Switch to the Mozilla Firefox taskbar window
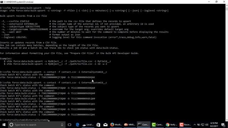The height and width of the screenshot is (128, 228). tap(116, 125)
